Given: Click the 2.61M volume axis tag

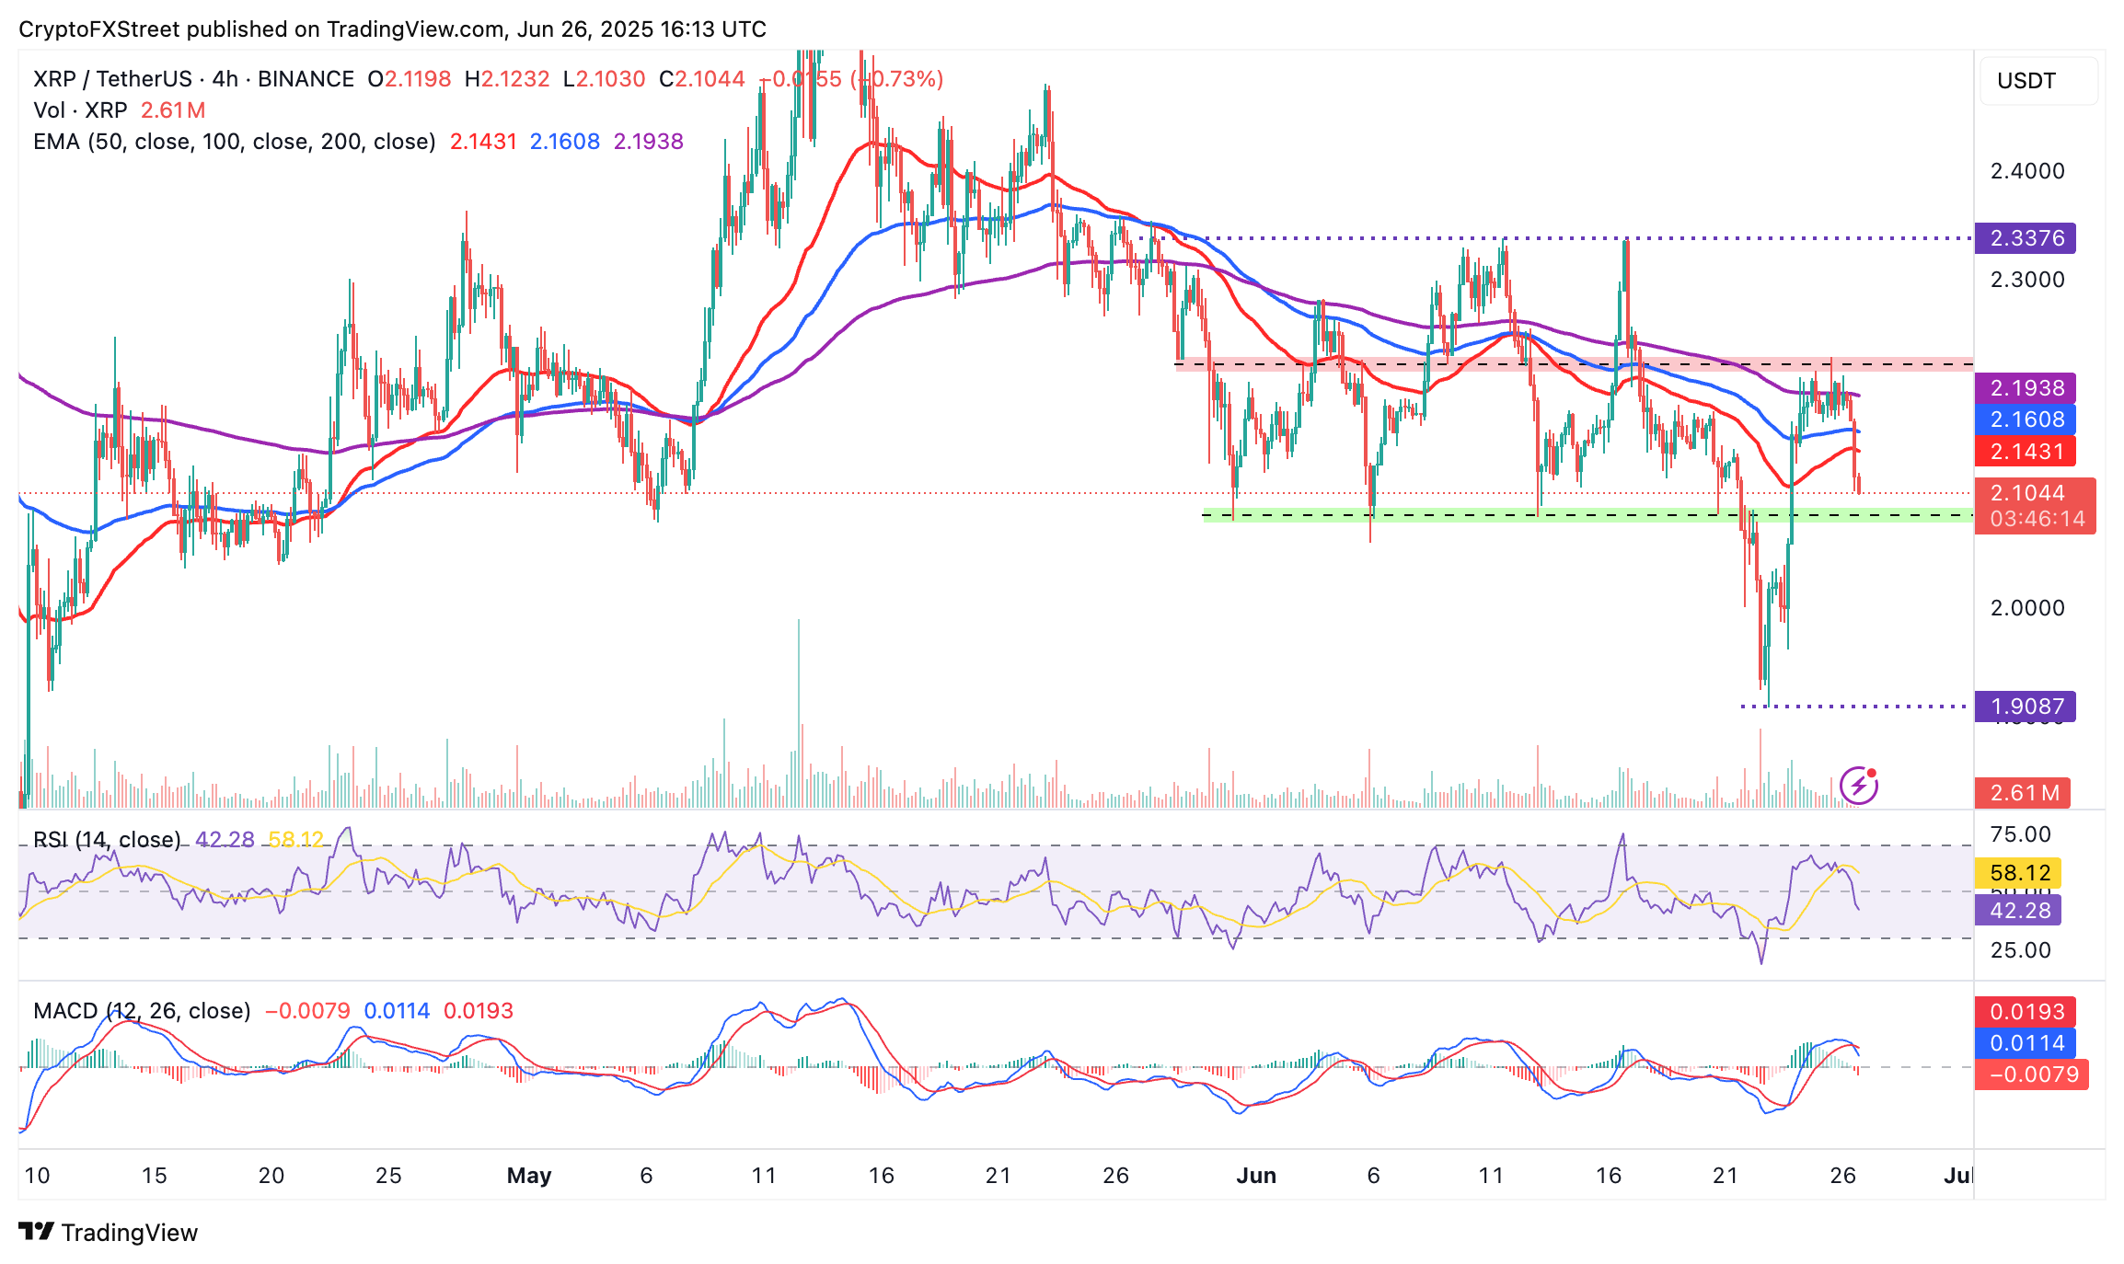Looking at the screenshot, I should (2023, 792).
